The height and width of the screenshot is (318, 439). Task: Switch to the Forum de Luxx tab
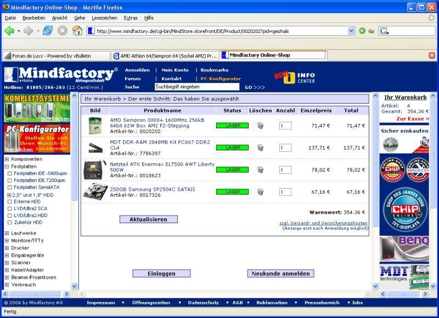(57, 56)
